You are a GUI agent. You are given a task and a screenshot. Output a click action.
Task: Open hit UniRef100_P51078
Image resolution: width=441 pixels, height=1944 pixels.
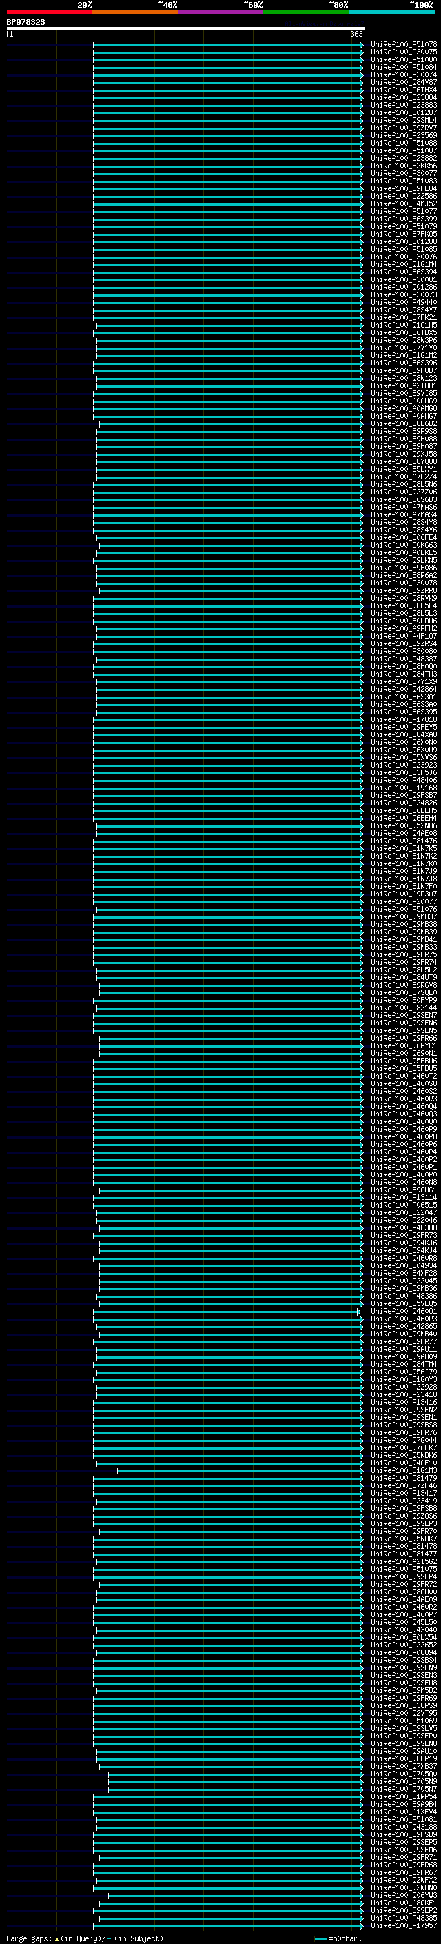pos(404,45)
